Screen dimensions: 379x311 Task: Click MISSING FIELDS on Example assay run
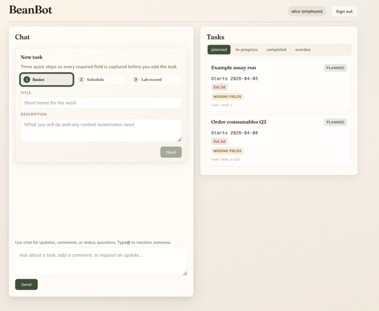click(x=227, y=97)
